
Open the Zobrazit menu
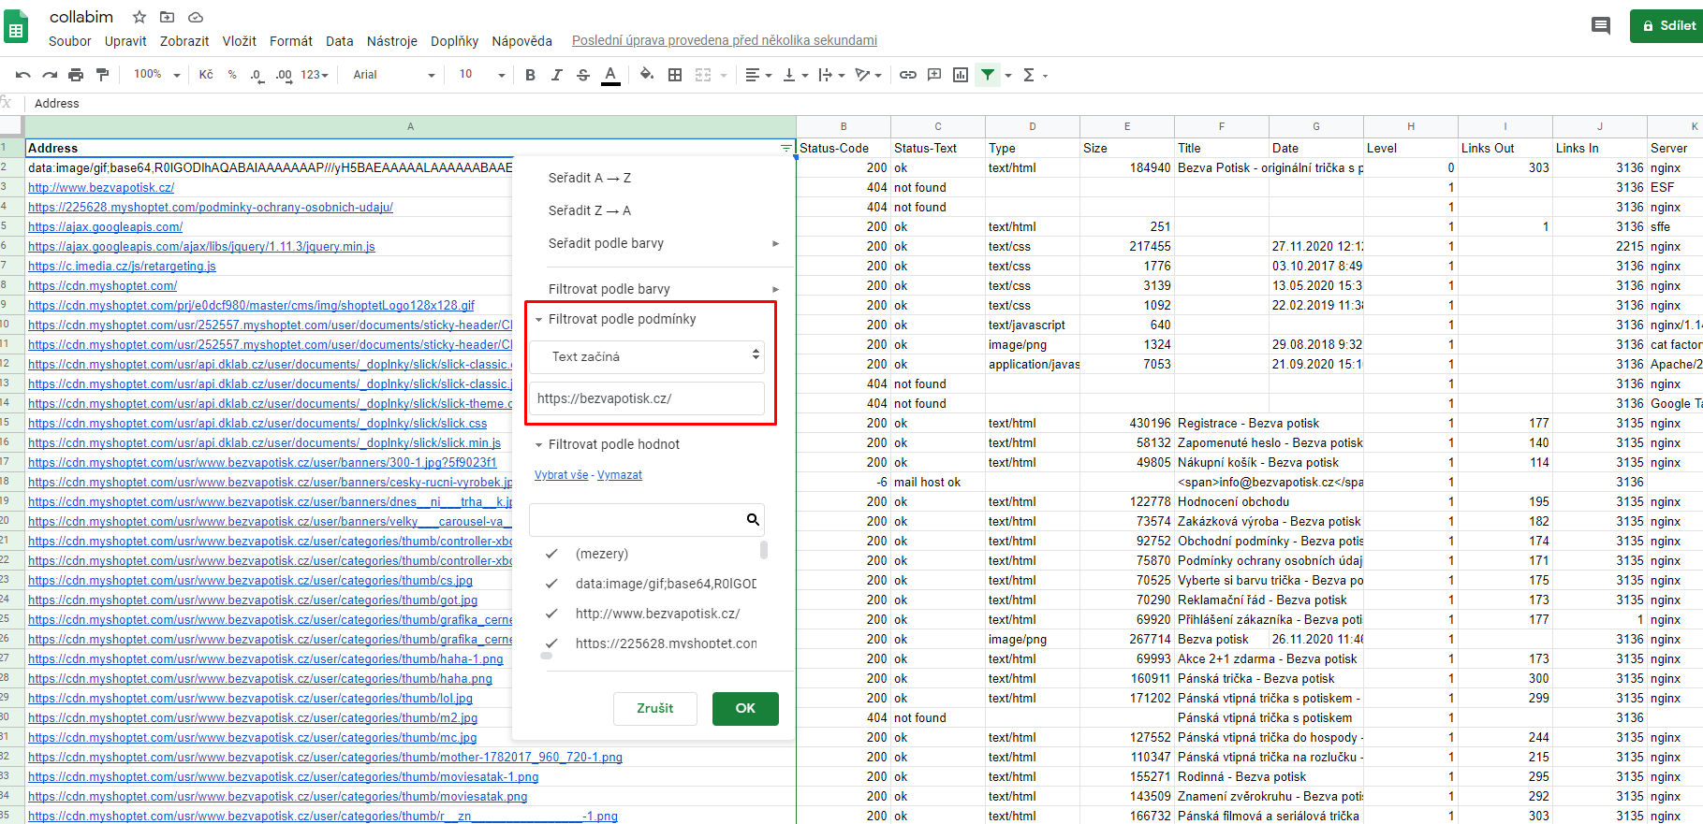pyautogui.click(x=184, y=41)
